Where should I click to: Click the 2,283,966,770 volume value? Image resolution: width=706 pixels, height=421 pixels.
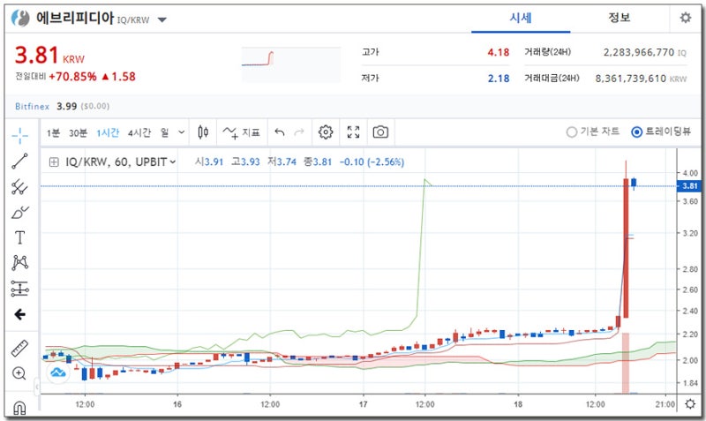pyautogui.click(x=638, y=52)
